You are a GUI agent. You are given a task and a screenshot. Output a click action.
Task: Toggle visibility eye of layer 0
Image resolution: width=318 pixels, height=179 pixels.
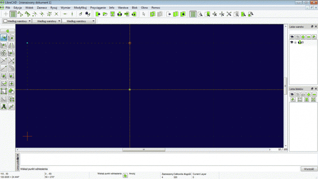(x=291, y=42)
